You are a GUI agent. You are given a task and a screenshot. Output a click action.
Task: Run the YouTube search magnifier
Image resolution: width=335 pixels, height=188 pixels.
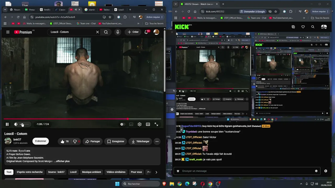point(106,32)
